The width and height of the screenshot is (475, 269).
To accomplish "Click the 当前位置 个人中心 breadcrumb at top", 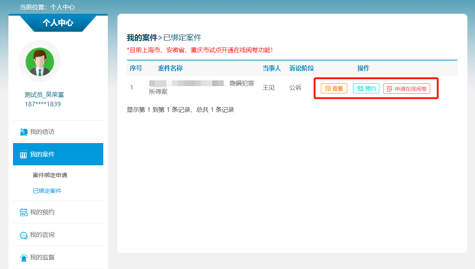I will tap(47, 7).
